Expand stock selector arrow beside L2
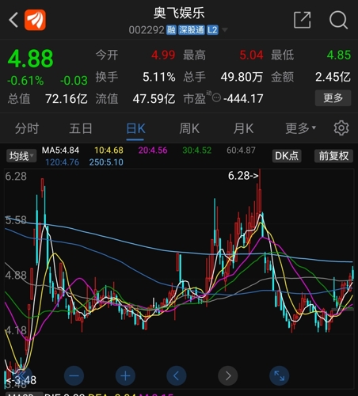The height and width of the screenshot is (396, 358). point(225,30)
